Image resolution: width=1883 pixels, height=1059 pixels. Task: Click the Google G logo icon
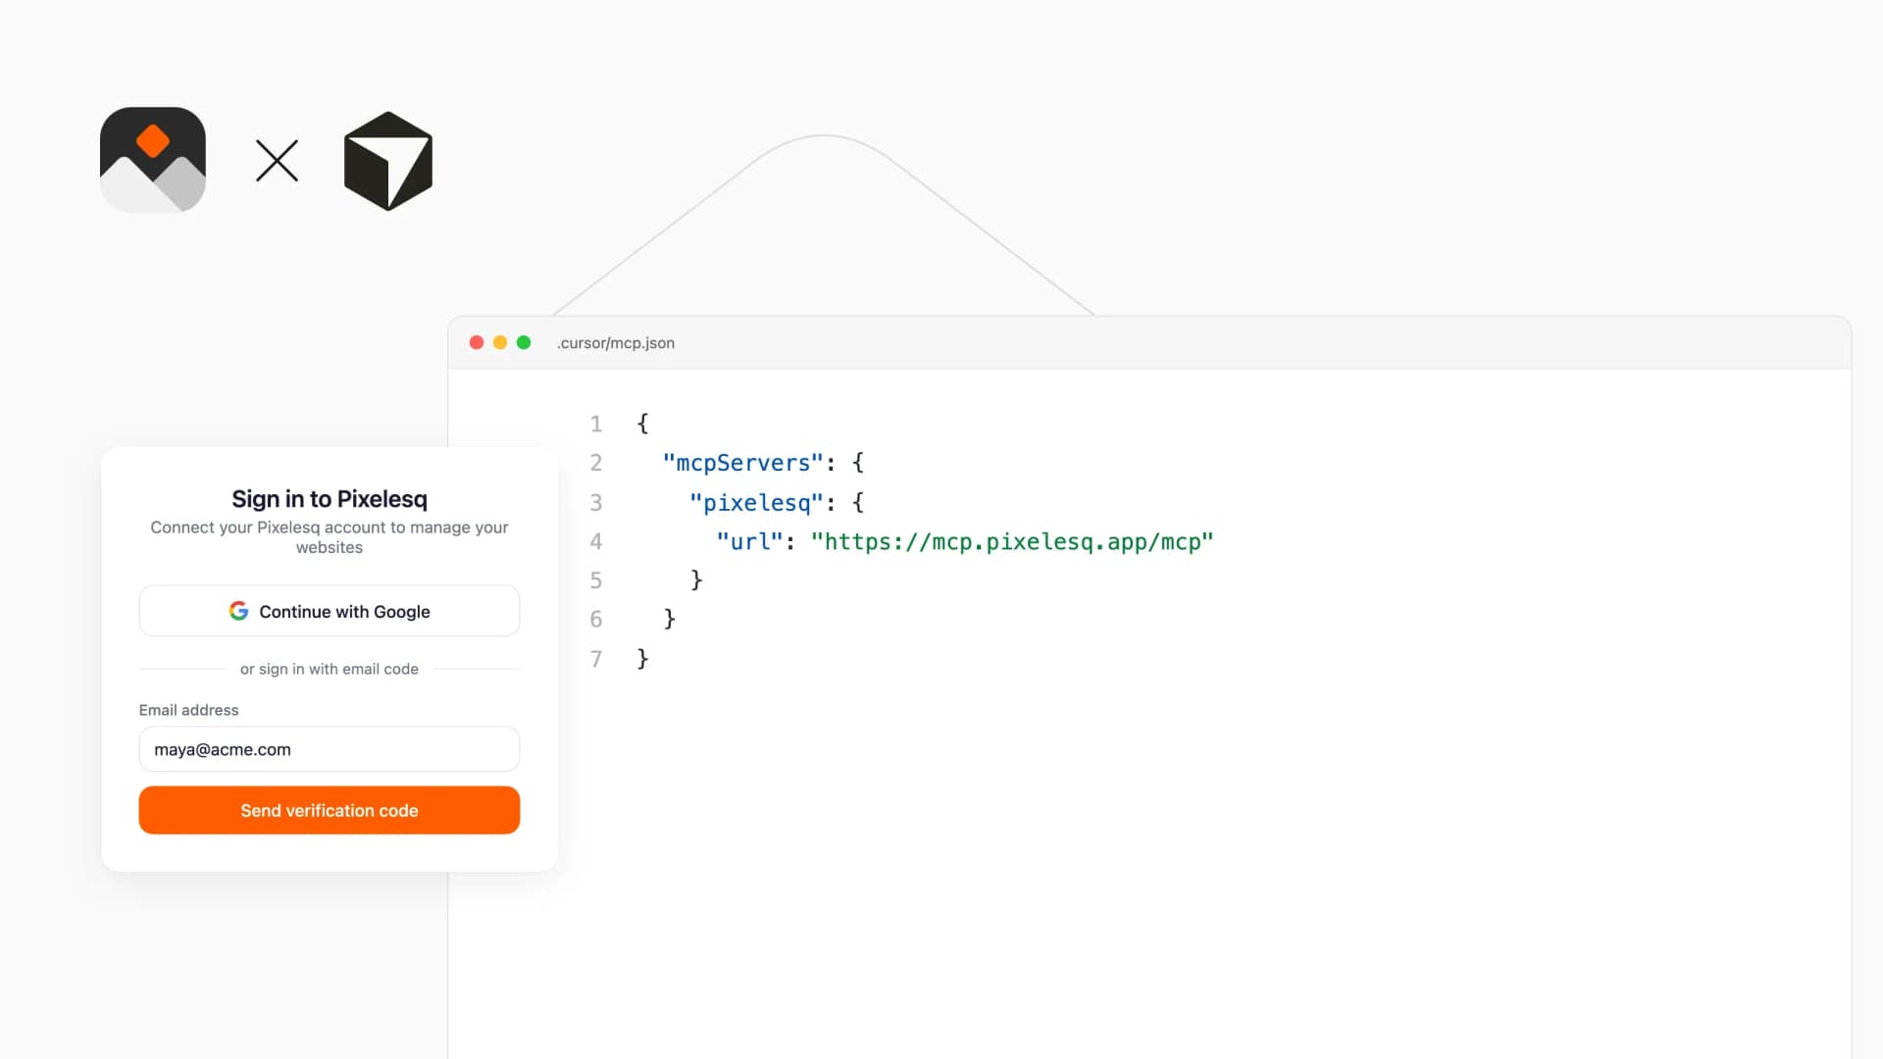click(238, 611)
